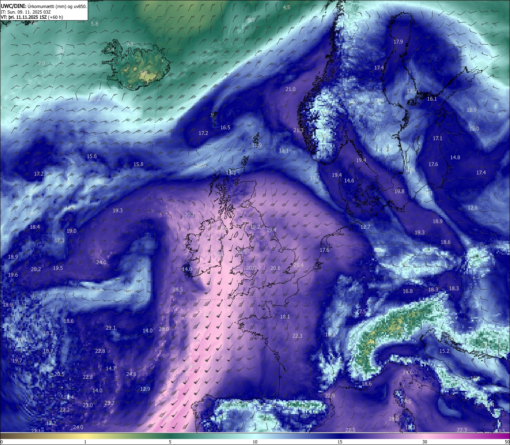Viewport: 510px width, 445px height.
Task: Click the 18.1 value over northern France
Action: 285,317
